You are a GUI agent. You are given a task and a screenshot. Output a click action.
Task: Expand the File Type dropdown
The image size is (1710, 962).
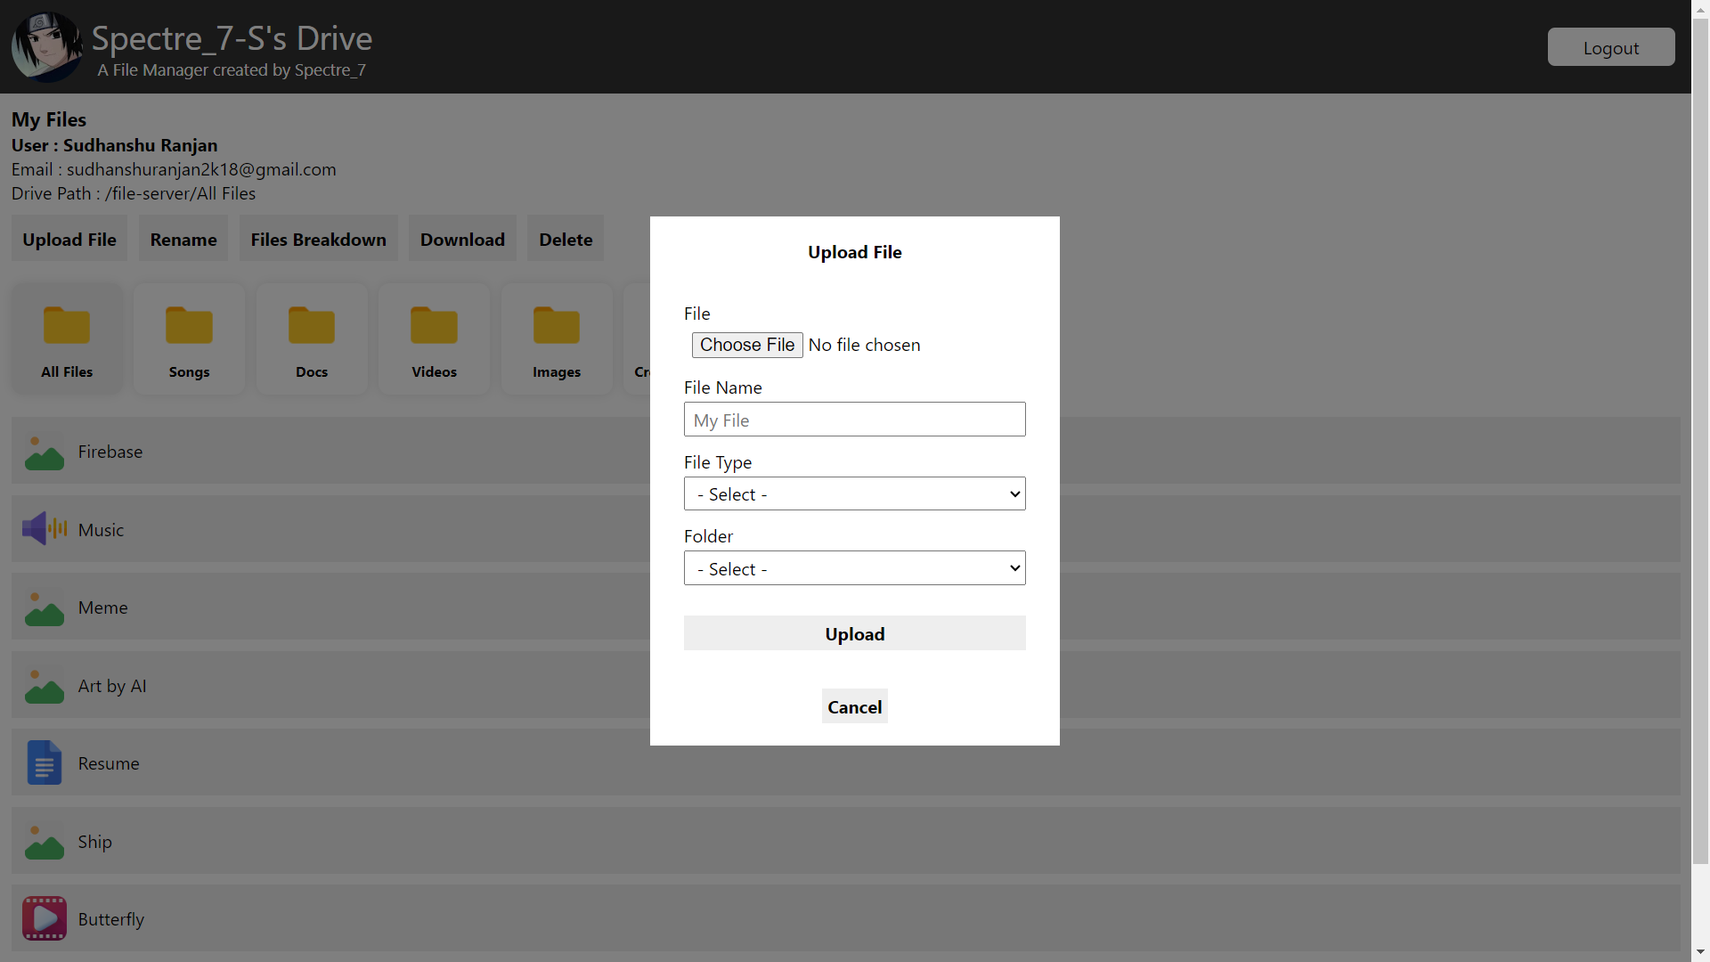point(855,494)
